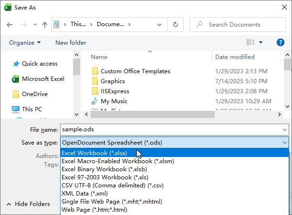Screen dimensions: 292x215
Task: Open the File name history dropdown
Action: coord(284,129)
